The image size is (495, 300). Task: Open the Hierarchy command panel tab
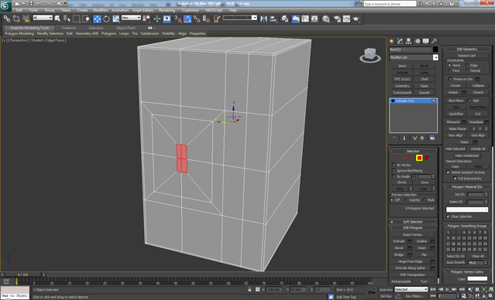coord(409,41)
